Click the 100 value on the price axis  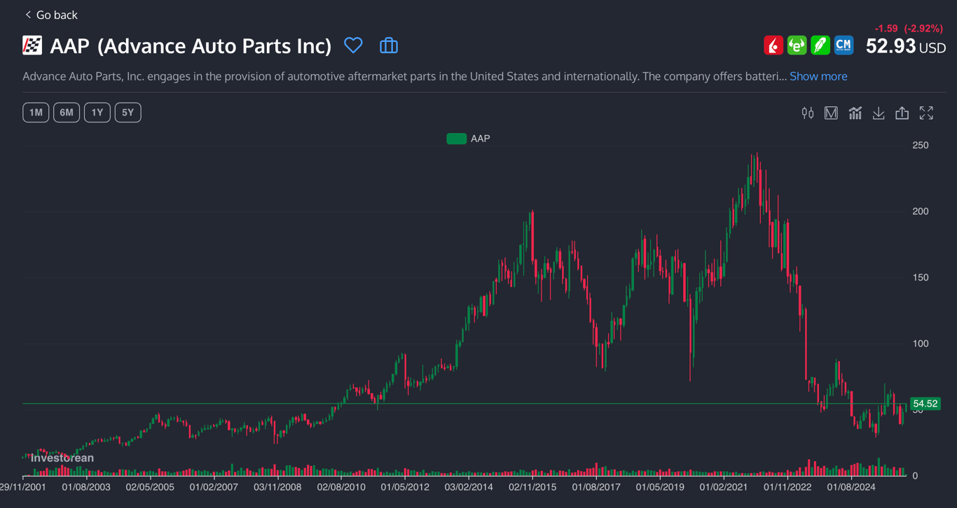(921, 344)
